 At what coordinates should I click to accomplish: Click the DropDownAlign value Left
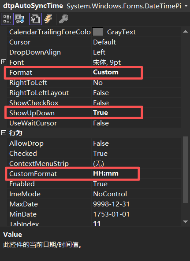pyautogui.click(x=99, y=52)
